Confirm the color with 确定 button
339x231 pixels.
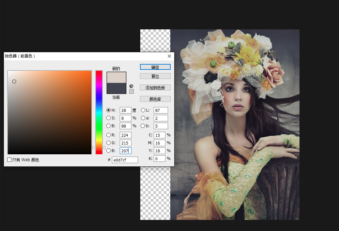click(x=155, y=67)
